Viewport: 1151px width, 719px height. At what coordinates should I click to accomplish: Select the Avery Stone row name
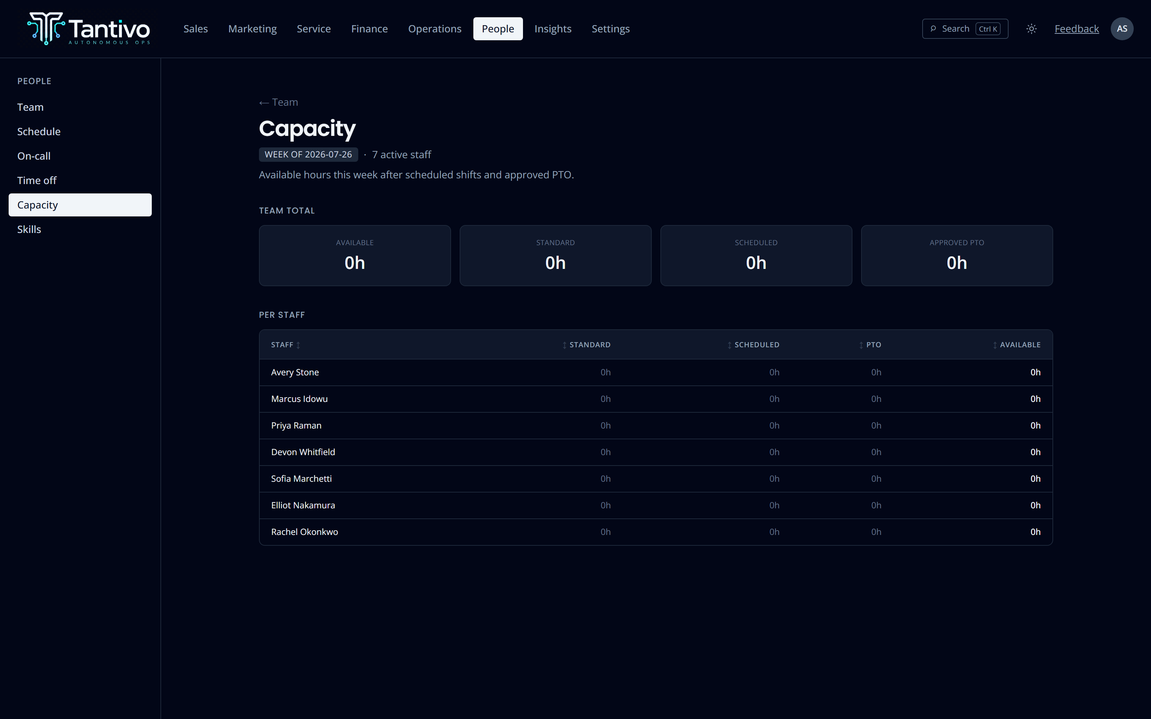click(295, 372)
